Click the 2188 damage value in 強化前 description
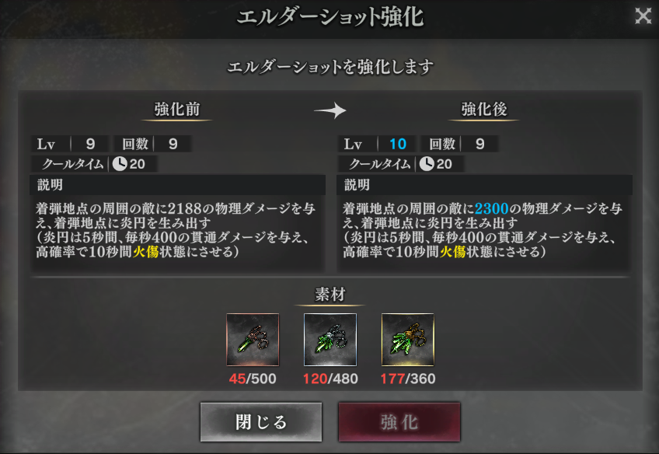Viewport: 659px width, 454px height. tap(185, 208)
